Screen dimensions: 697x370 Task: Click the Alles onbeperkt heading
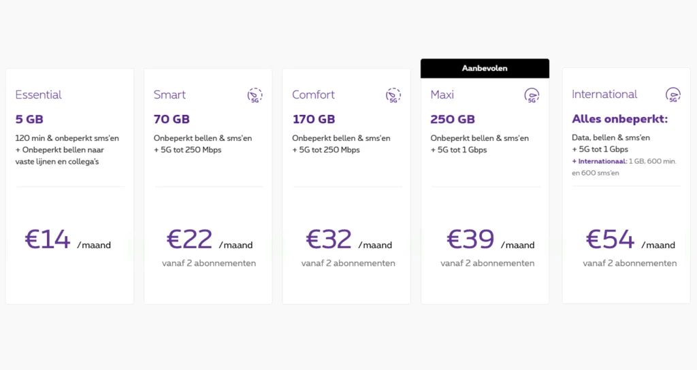619,119
